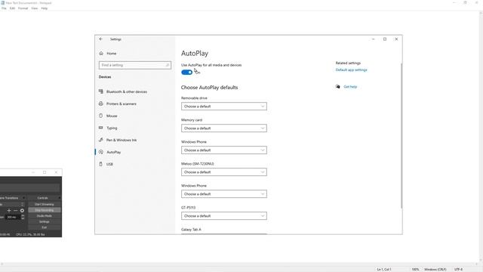The height and width of the screenshot is (272, 483).
Task: Maximize the Settings window
Action: point(385,39)
